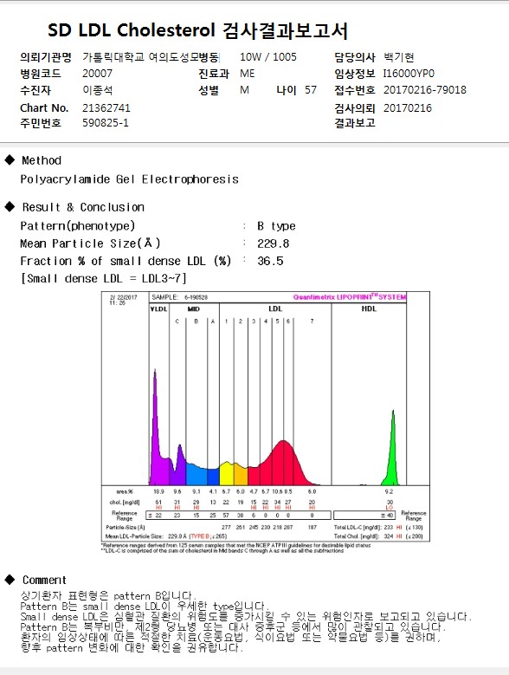Click the mean particle size value 229.8
Screen dimensions: 509x675
point(273,243)
